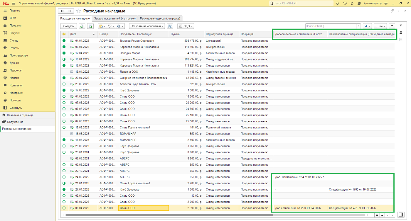
Task: Click the copy document icon next to Создать
Action: [82, 26]
